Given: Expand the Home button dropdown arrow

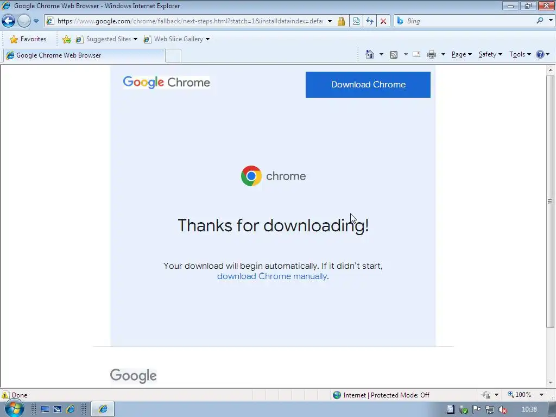Looking at the screenshot, I should 381,54.
